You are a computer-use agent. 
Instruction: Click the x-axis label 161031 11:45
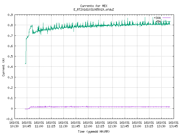click(76, 125)
